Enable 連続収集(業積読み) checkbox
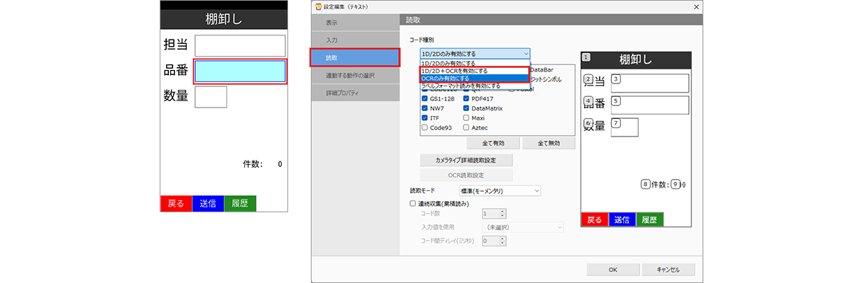The height and width of the screenshot is (283, 863). pyautogui.click(x=414, y=204)
